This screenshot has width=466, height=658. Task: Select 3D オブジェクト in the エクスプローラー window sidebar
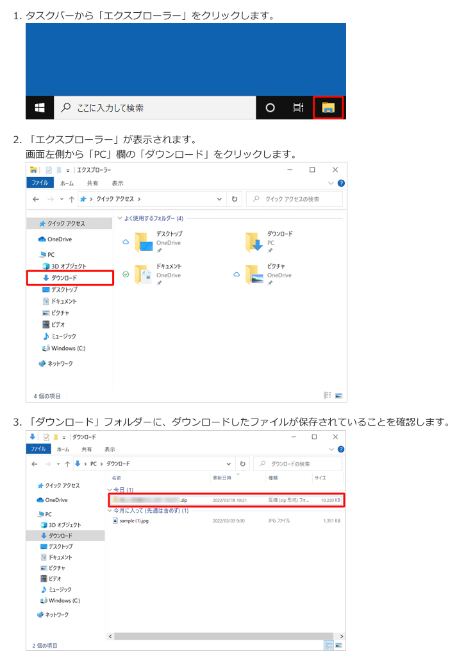click(x=65, y=266)
